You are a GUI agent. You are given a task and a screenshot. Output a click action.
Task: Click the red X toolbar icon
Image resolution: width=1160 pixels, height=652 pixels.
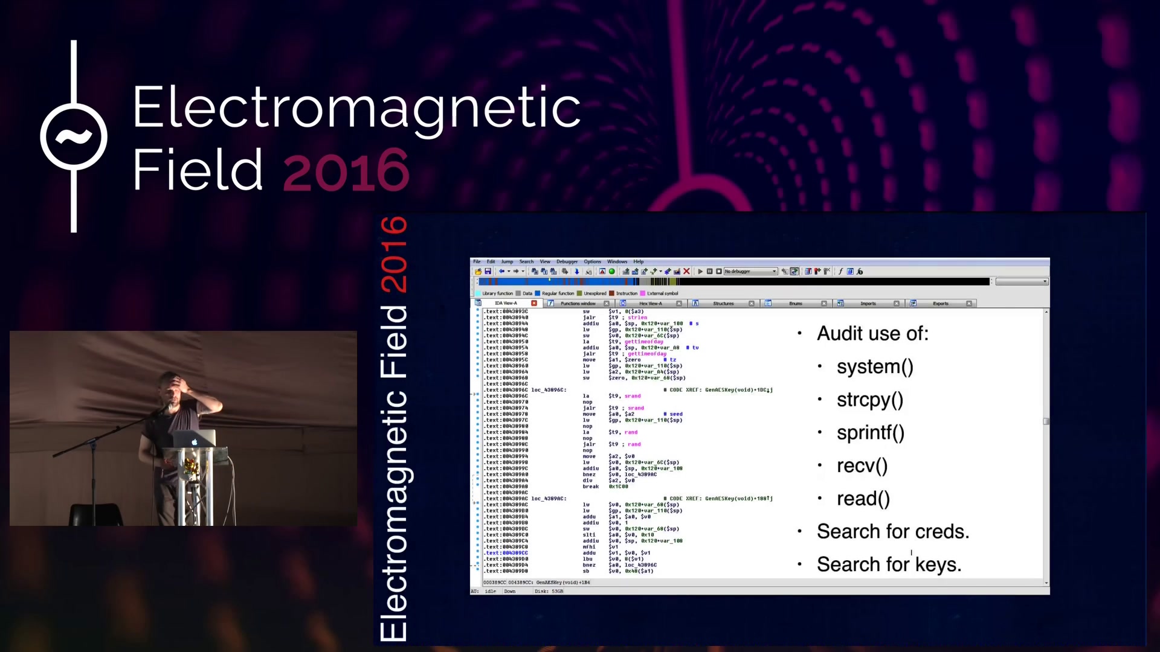coord(686,272)
